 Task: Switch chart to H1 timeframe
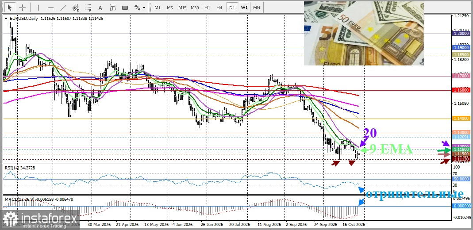pos(207,8)
